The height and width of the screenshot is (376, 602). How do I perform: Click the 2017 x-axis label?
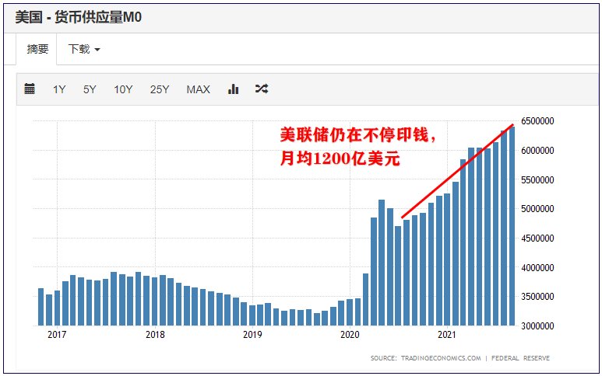point(56,335)
